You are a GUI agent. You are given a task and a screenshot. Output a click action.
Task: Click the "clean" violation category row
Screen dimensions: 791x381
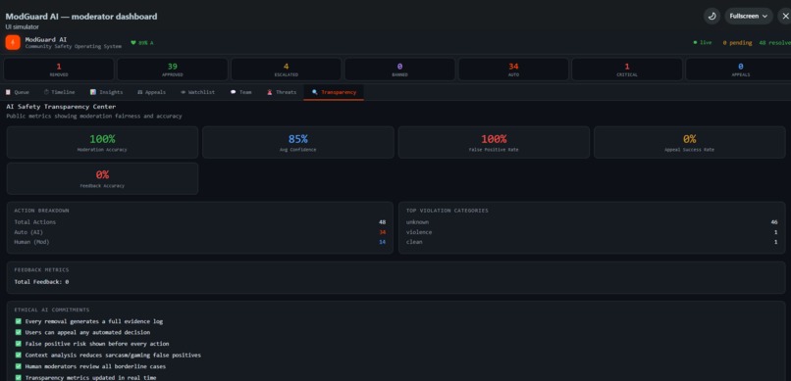coord(592,242)
